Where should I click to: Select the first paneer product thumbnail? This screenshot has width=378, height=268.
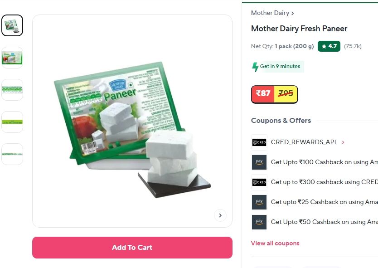12,25
